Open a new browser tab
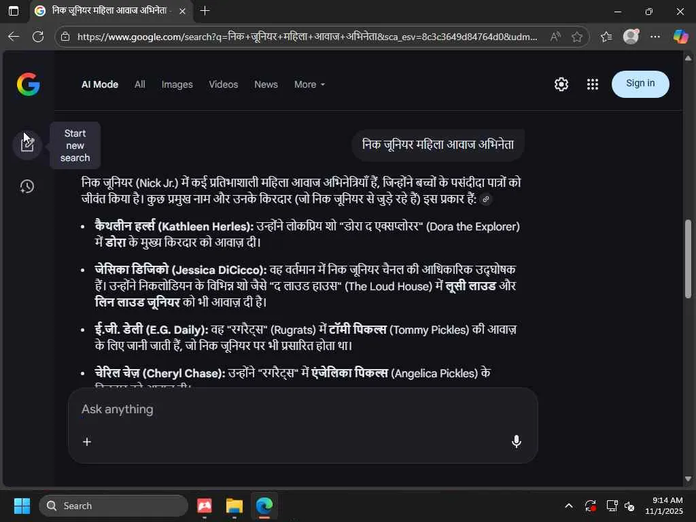 [x=205, y=11]
